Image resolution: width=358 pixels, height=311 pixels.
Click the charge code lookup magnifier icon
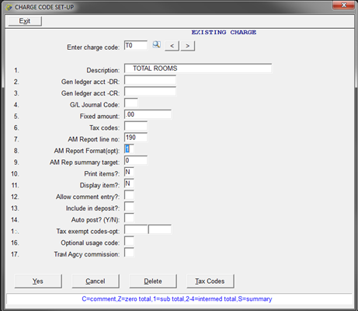pos(156,44)
